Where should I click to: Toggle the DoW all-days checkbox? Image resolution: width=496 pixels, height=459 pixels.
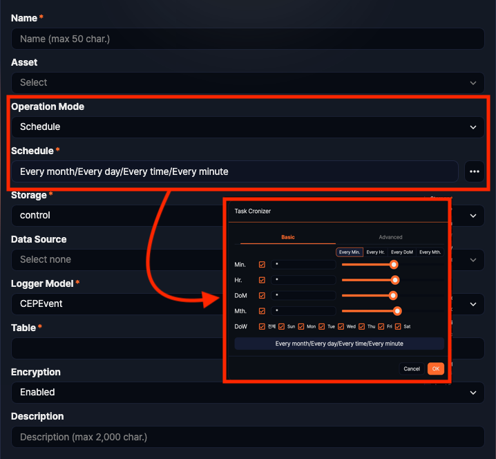click(262, 326)
